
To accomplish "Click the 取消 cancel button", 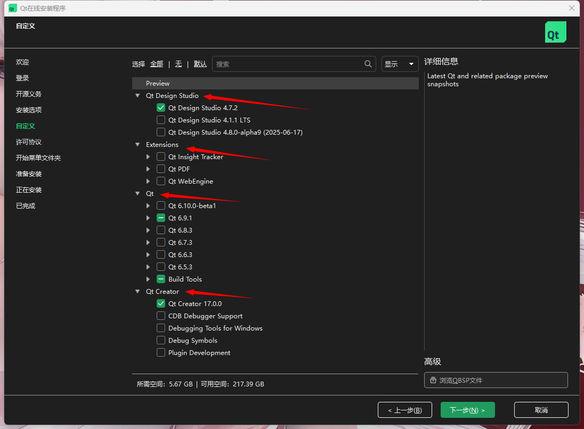I will (541, 410).
